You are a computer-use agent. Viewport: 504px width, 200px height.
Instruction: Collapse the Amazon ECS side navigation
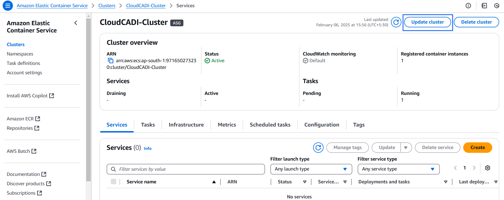(x=76, y=23)
